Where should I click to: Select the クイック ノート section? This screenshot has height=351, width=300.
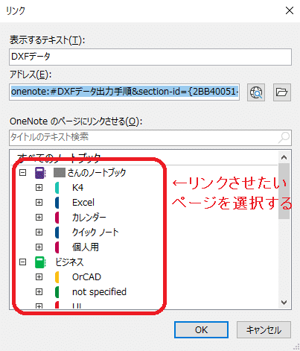(95, 233)
